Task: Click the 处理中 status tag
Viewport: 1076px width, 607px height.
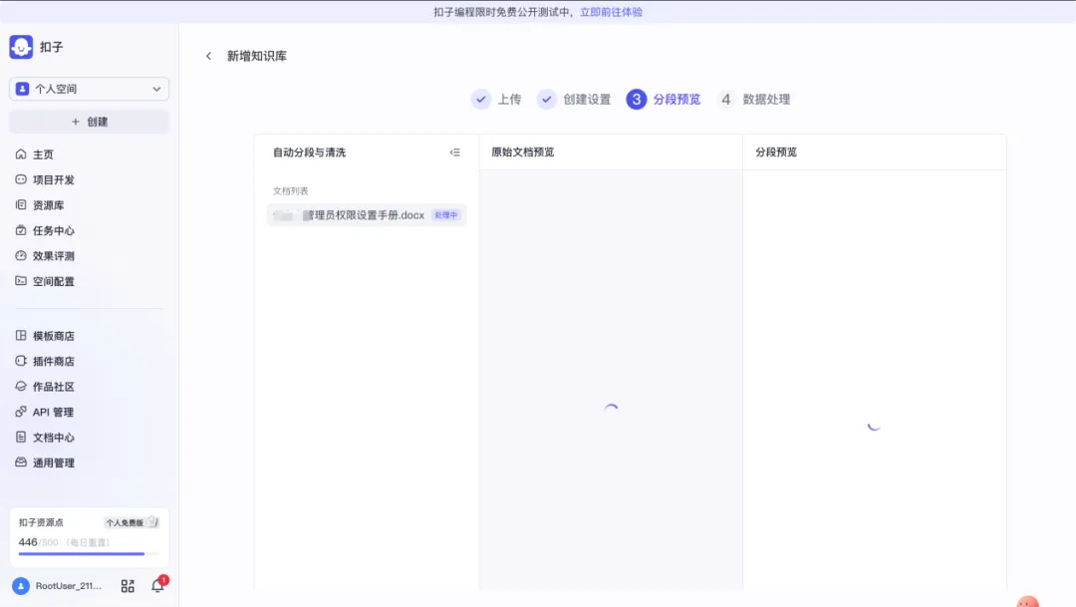Action: [x=446, y=215]
